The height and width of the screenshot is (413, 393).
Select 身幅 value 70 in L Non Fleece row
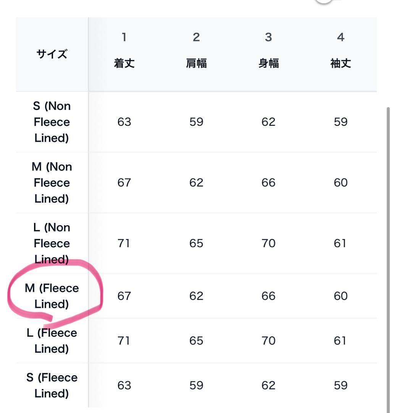(x=268, y=243)
